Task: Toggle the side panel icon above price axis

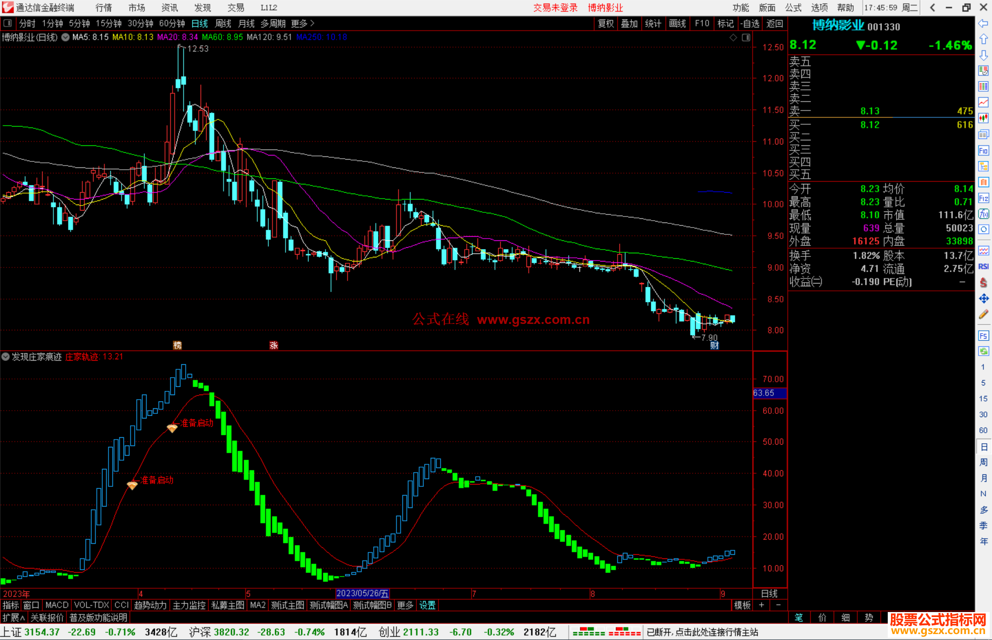Action: click(746, 38)
